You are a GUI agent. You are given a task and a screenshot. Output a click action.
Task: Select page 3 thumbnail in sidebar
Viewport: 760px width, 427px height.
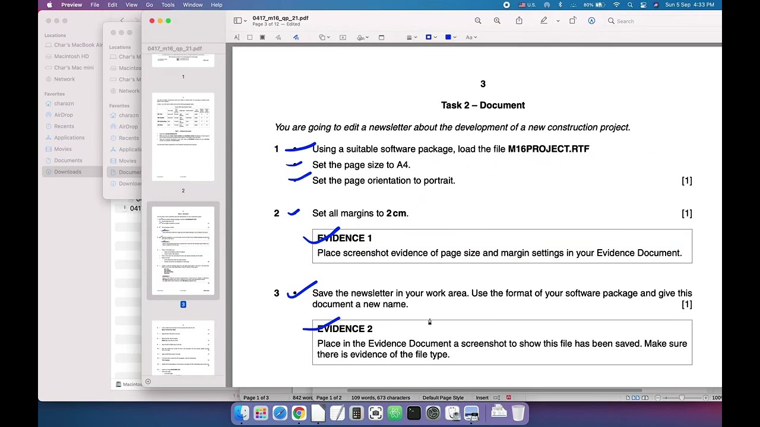[183, 251]
